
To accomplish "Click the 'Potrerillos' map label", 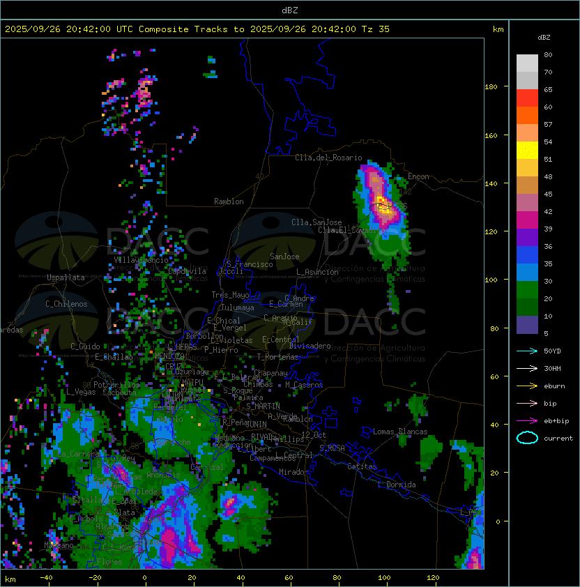I will coord(116,385).
